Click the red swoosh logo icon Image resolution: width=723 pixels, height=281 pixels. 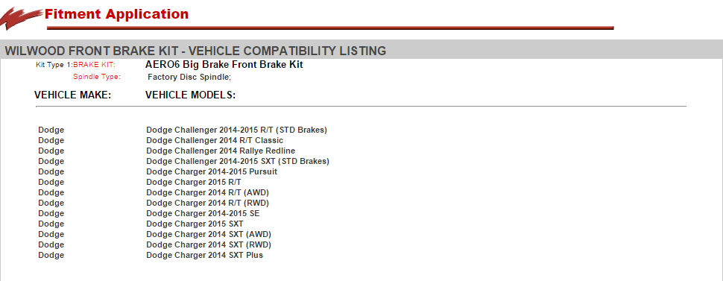[21, 19]
